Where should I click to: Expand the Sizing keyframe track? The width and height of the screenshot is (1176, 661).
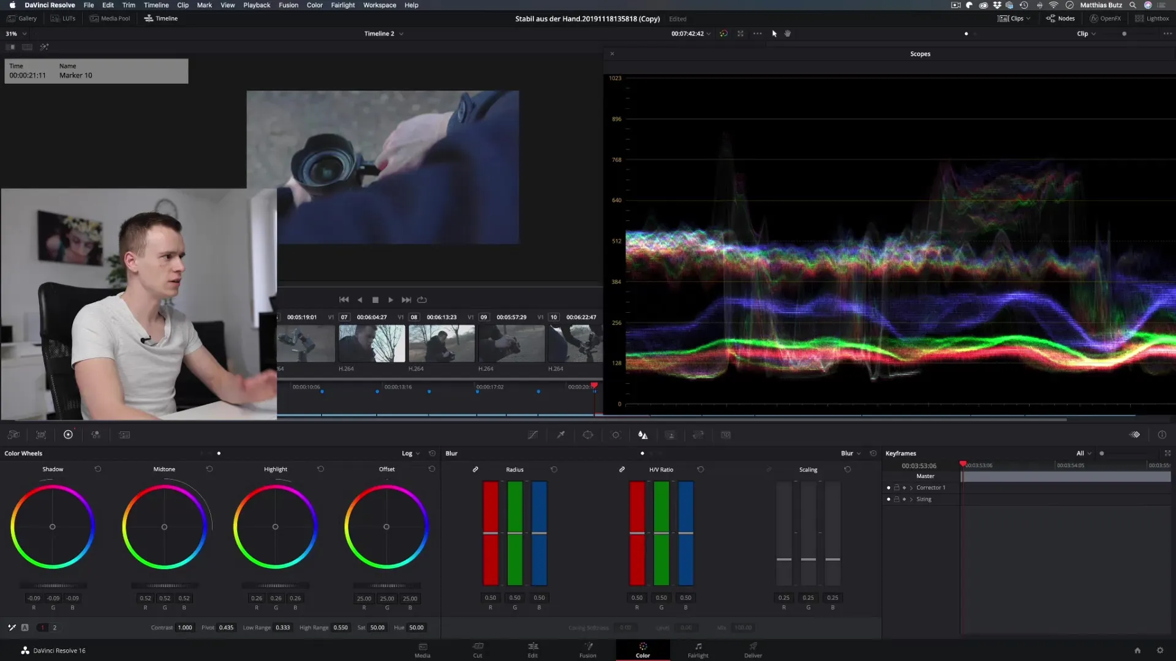[911, 499]
